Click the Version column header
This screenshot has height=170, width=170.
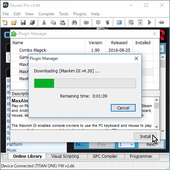pos(96,43)
